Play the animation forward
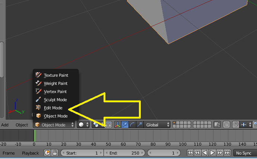The image size is (257, 159). [x=212, y=153]
